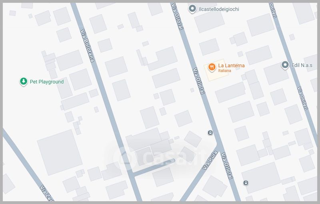Click the Via Ollolai label below Via Pula

pos(227,166)
